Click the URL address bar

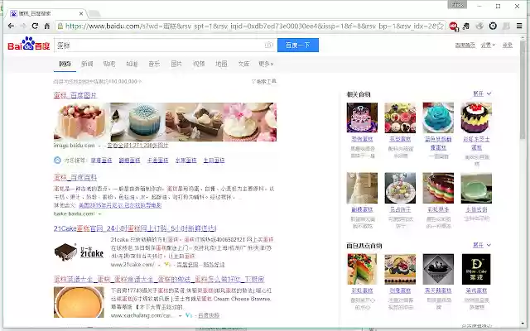coord(250,26)
